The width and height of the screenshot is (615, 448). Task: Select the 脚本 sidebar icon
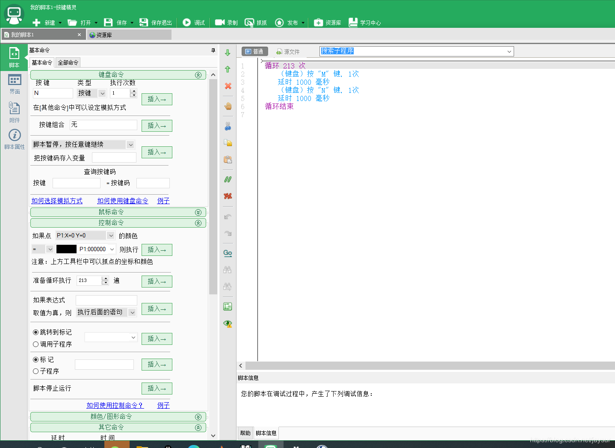[x=14, y=57]
